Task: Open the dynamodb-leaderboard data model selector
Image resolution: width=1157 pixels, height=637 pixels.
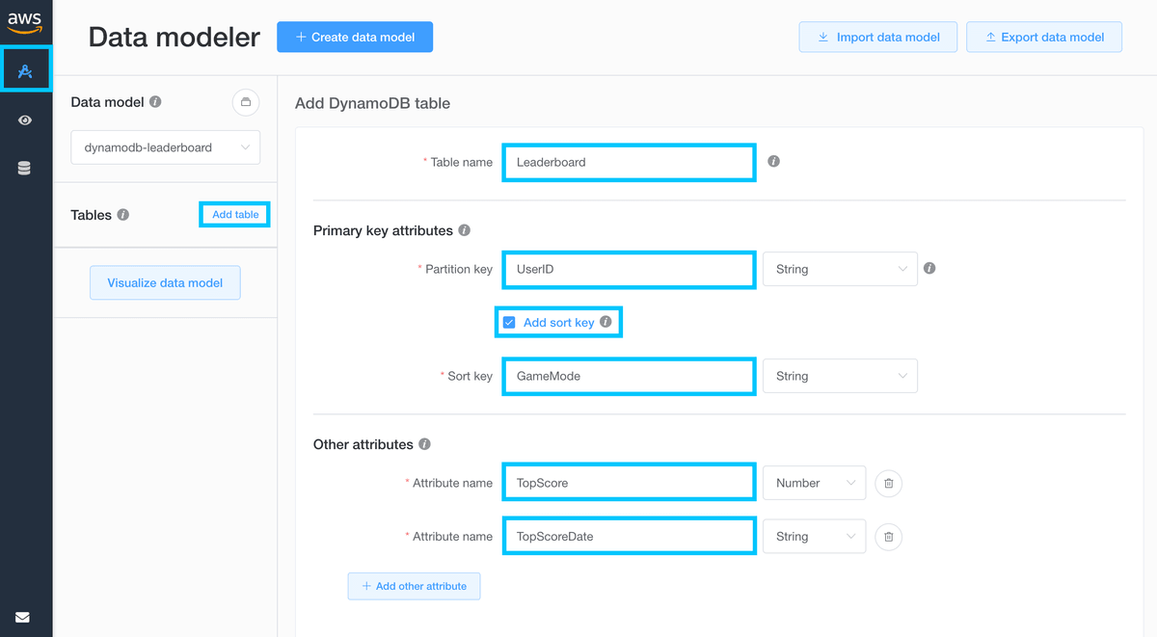Action: (165, 146)
